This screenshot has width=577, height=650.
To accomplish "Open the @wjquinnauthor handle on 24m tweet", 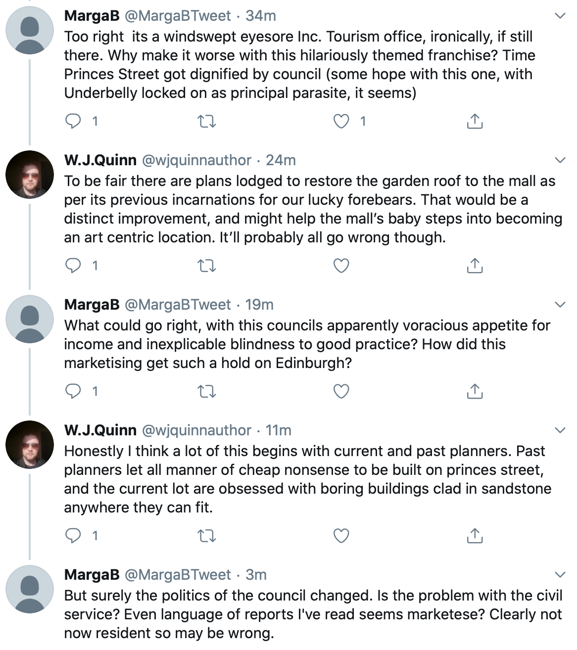I will click(197, 160).
